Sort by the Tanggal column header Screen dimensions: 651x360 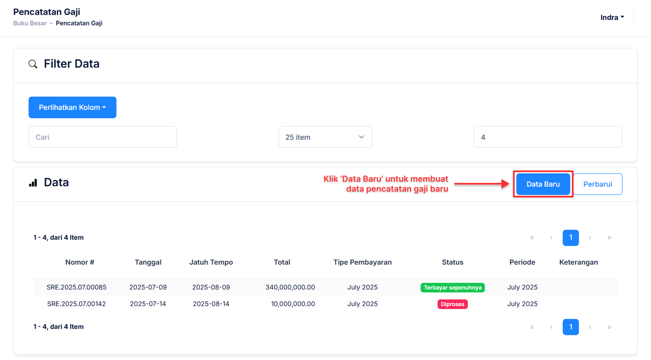point(148,262)
